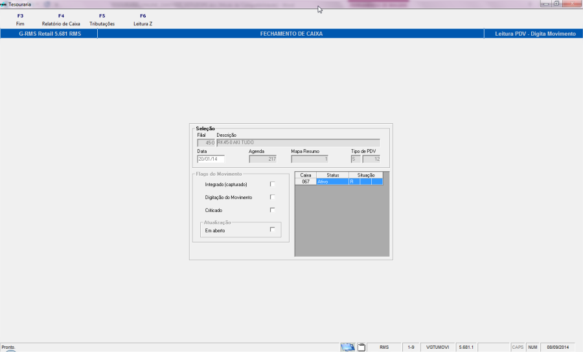Click the Filial field 45-0

tap(206, 143)
